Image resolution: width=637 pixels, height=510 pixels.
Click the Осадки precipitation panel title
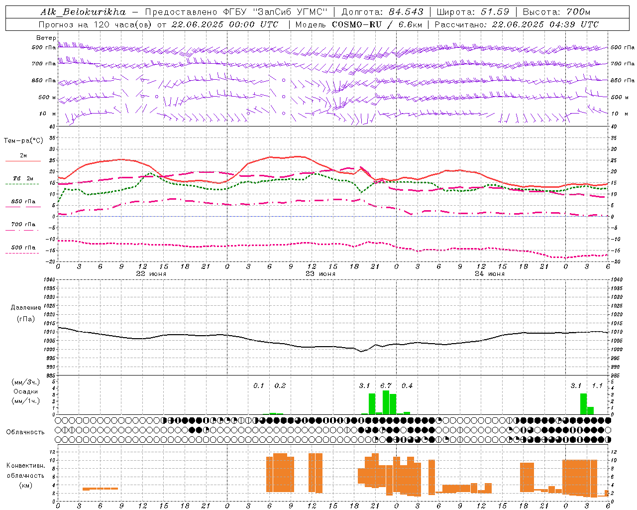point(26,391)
